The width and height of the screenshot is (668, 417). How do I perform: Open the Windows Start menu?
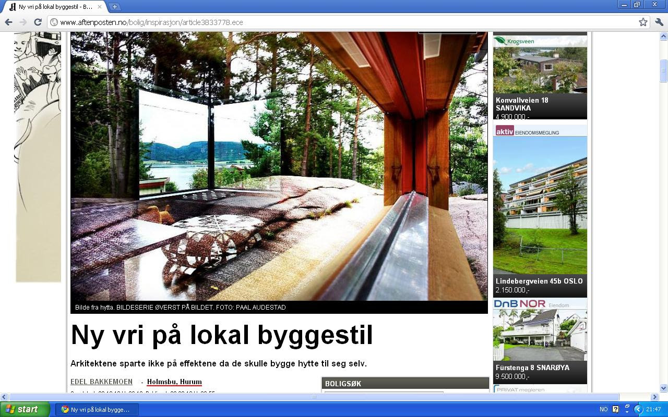click(x=25, y=409)
